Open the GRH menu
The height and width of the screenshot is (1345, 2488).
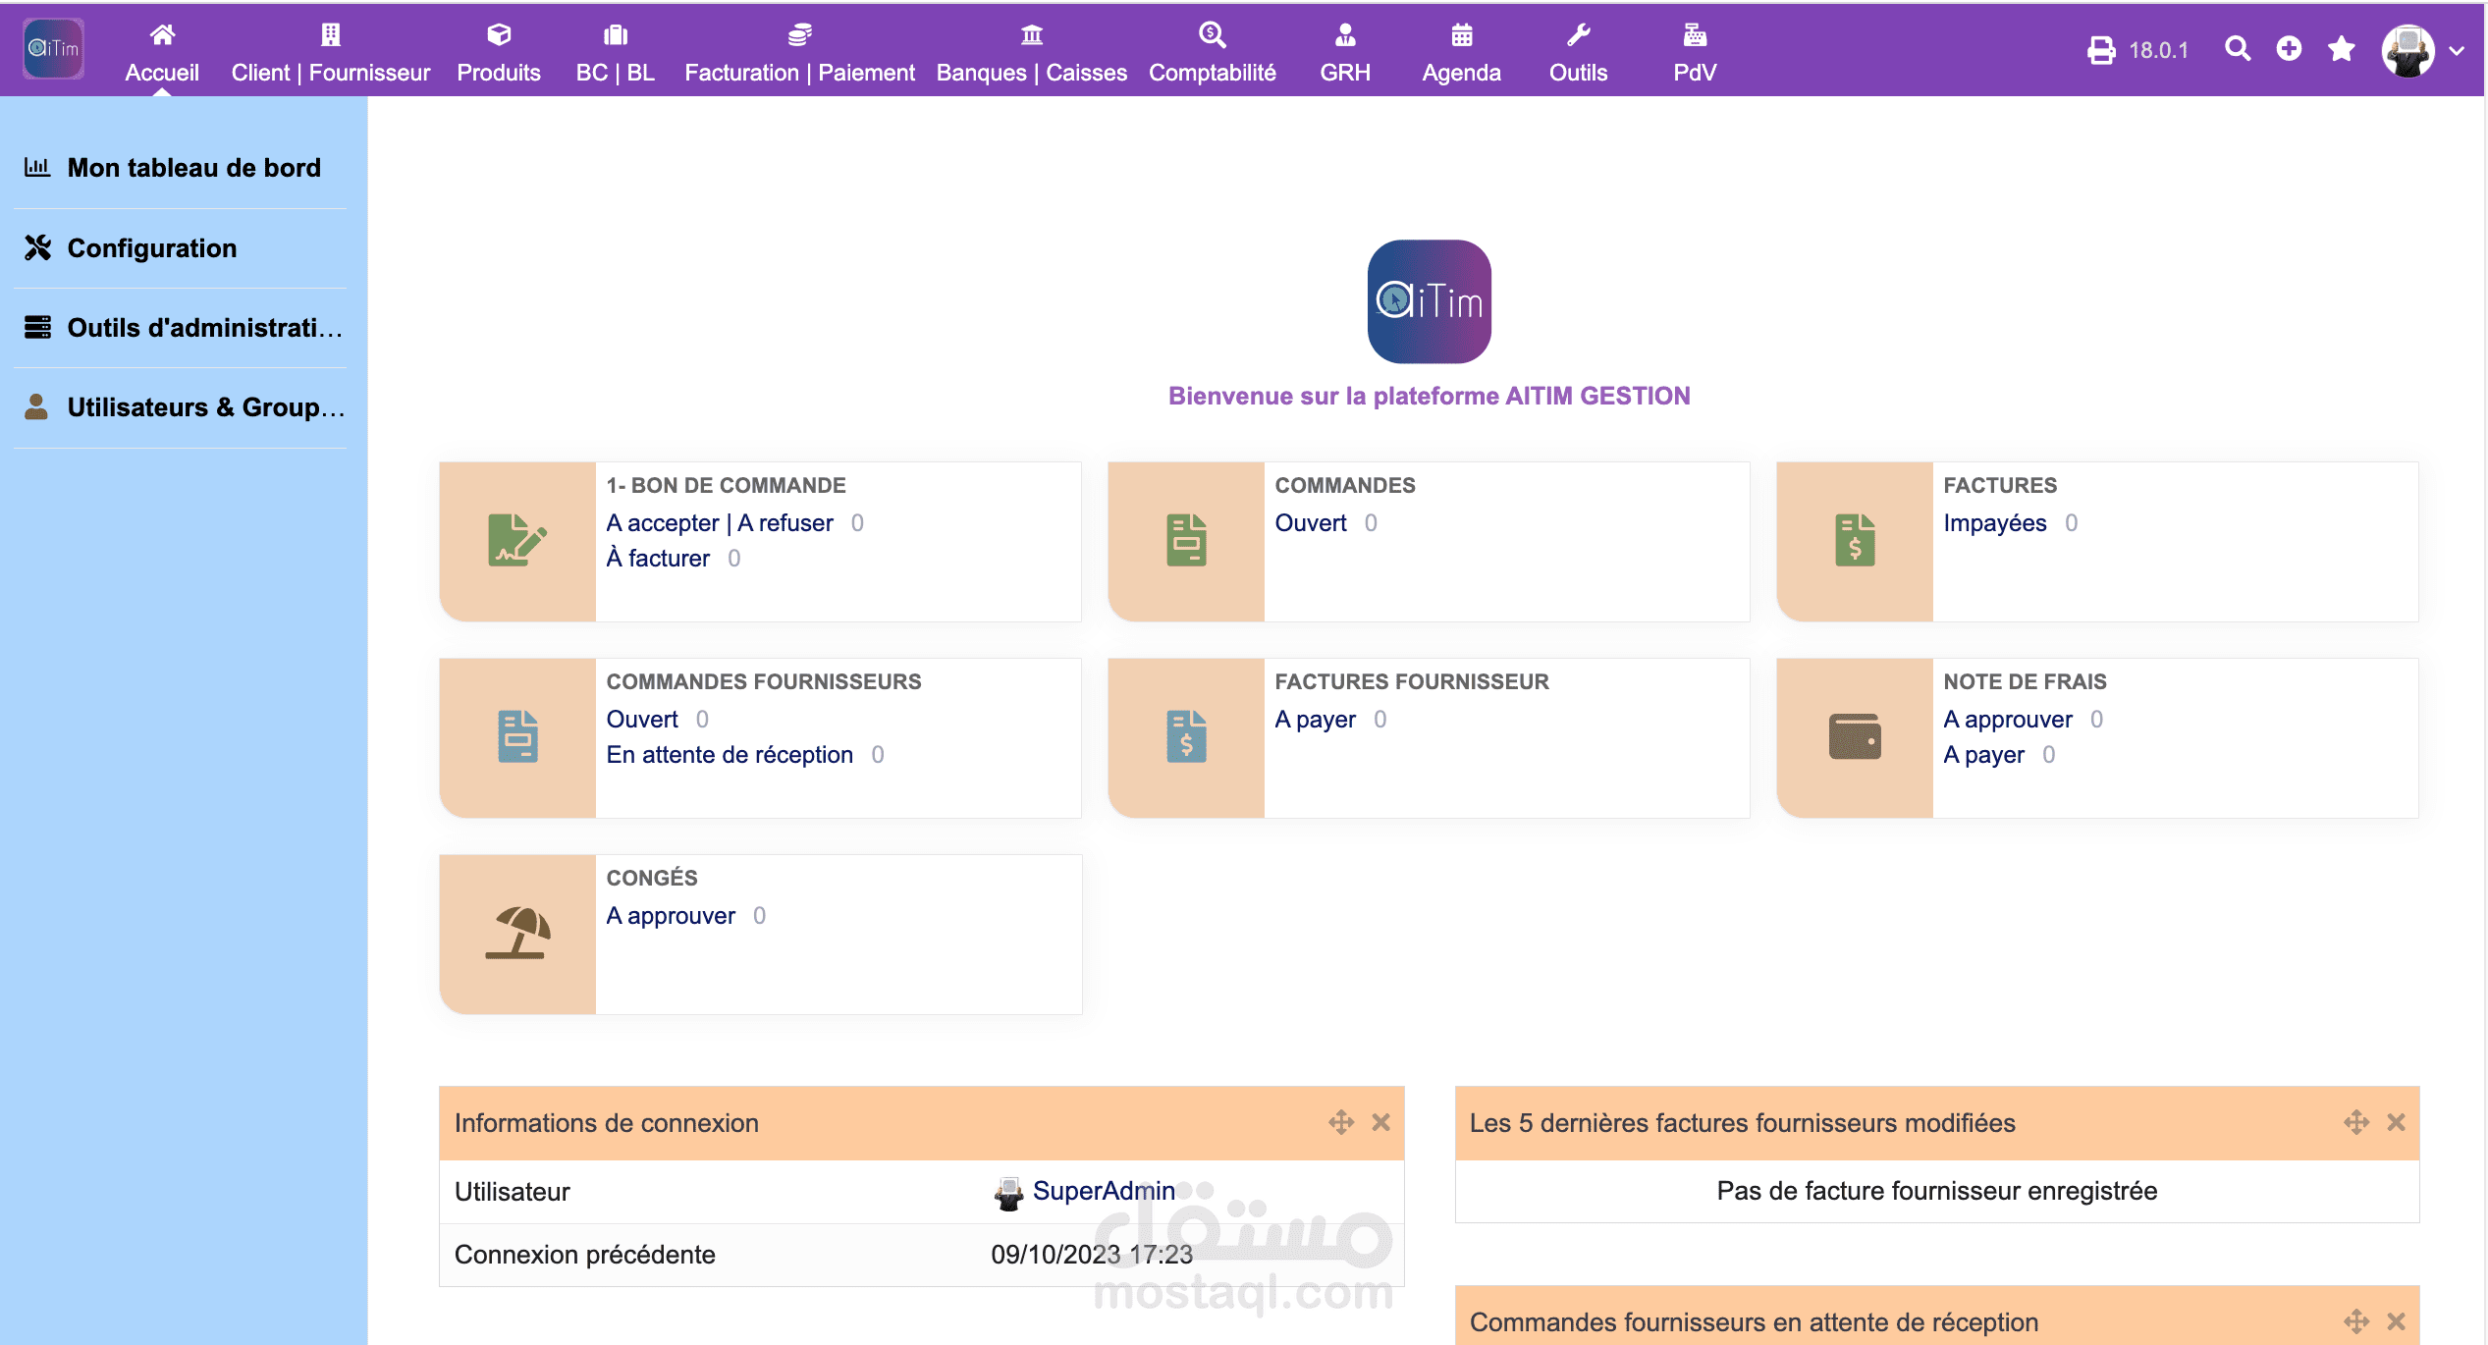pos(1345,53)
